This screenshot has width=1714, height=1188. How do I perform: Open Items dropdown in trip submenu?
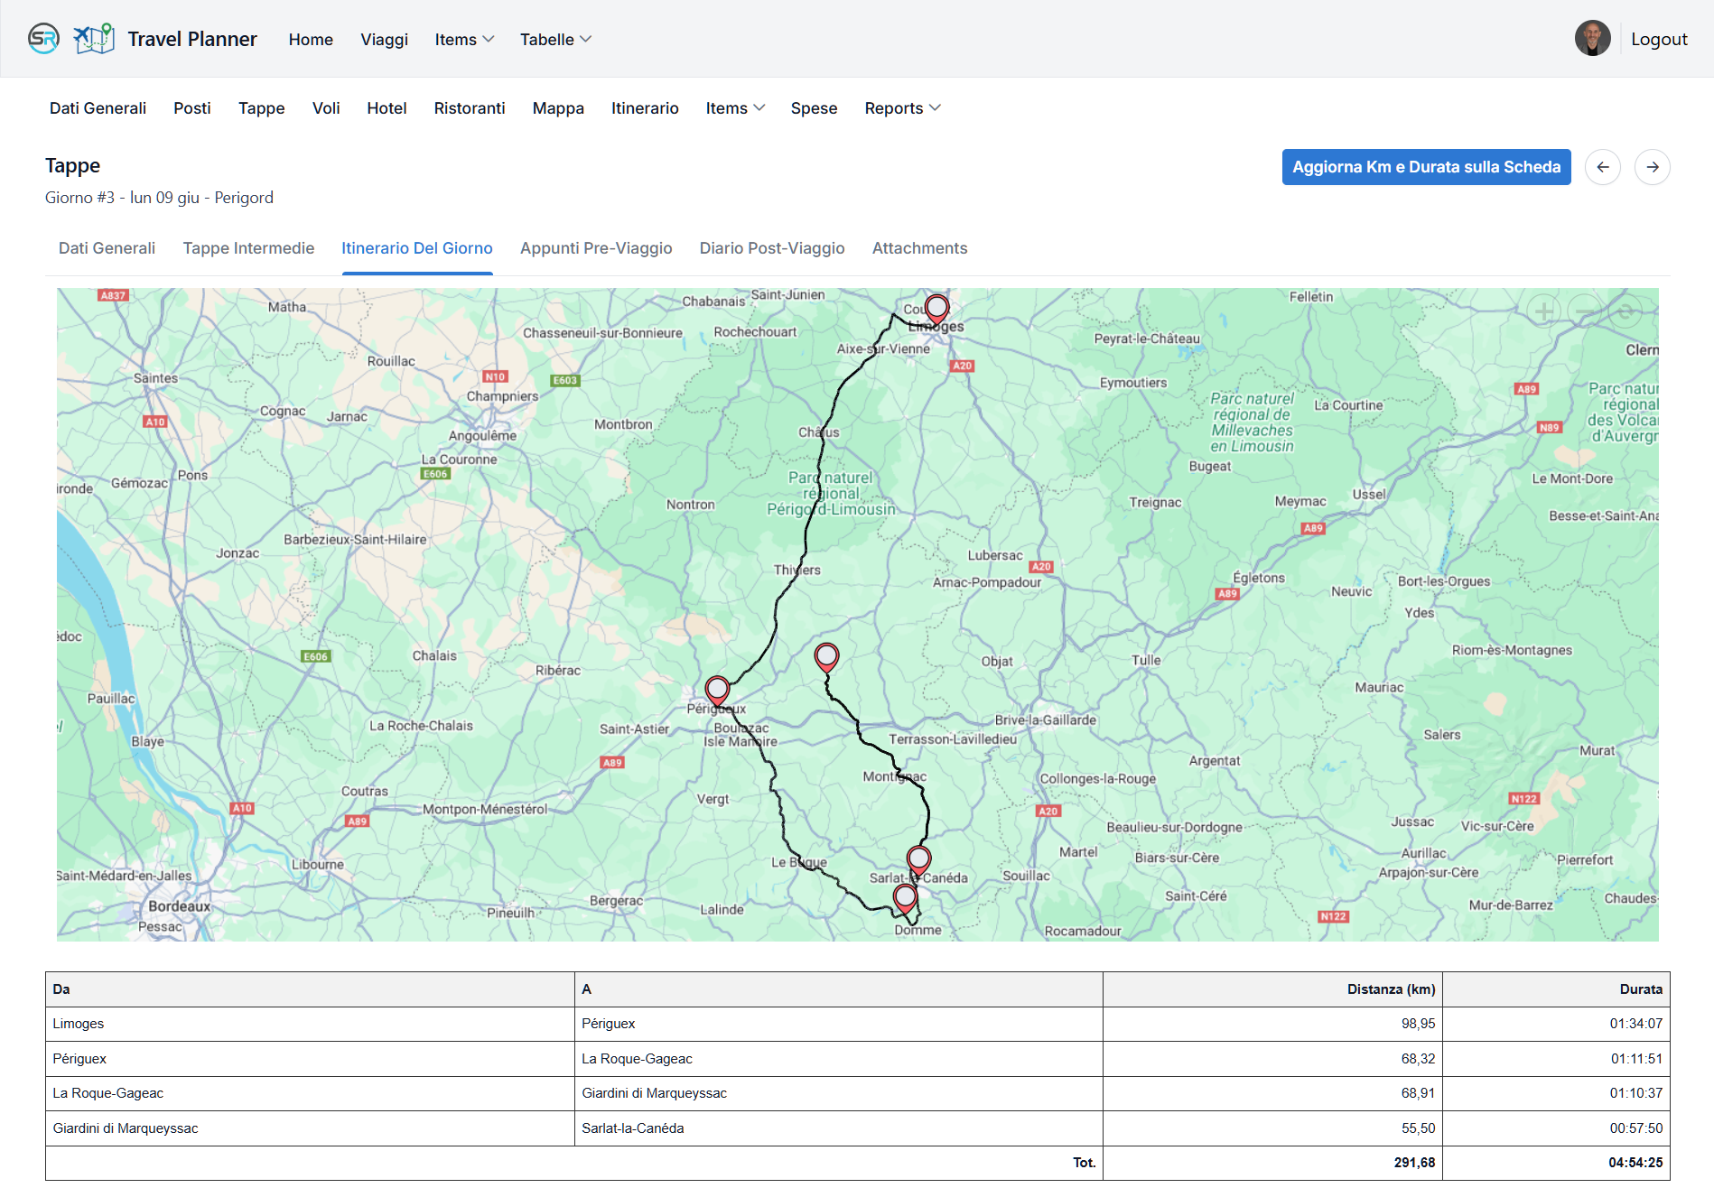coord(735,108)
